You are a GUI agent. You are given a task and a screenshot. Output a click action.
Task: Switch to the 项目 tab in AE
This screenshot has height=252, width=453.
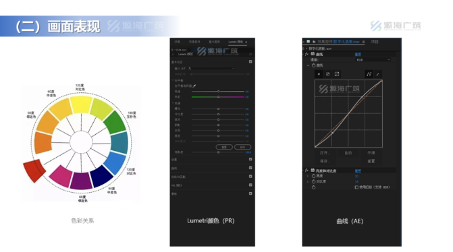click(375, 42)
